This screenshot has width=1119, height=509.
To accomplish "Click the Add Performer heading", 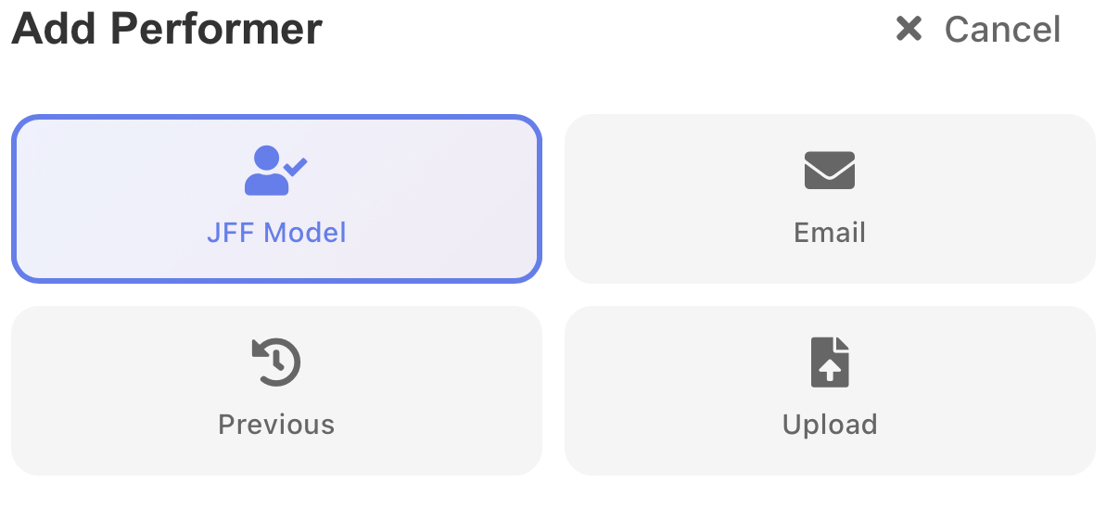I will coord(167,29).
